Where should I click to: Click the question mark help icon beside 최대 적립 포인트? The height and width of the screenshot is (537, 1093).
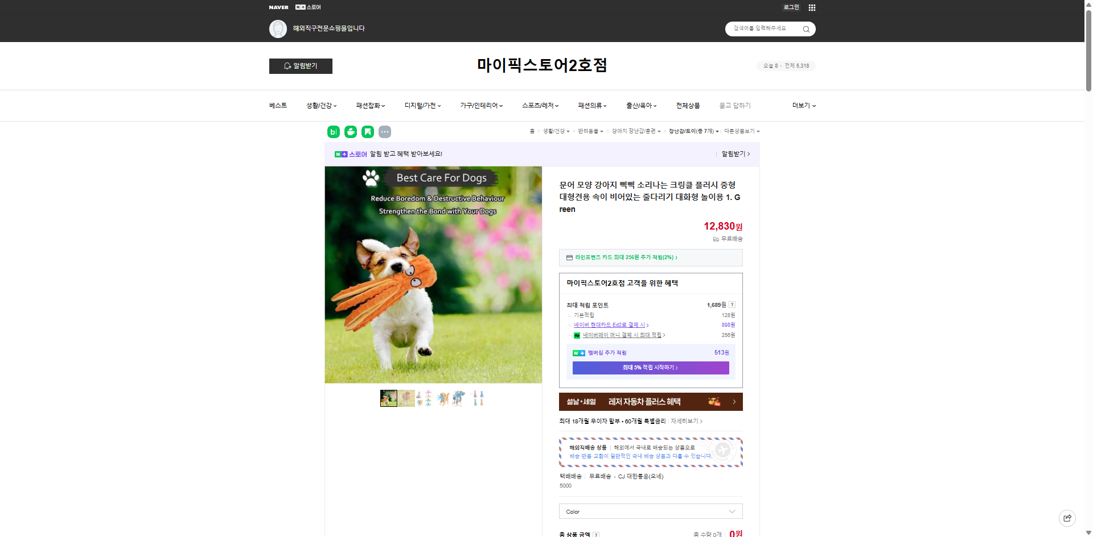[732, 305]
